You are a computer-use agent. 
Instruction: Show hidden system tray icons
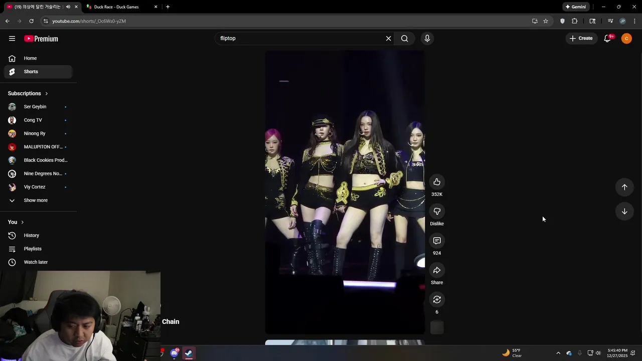(x=558, y=353)
